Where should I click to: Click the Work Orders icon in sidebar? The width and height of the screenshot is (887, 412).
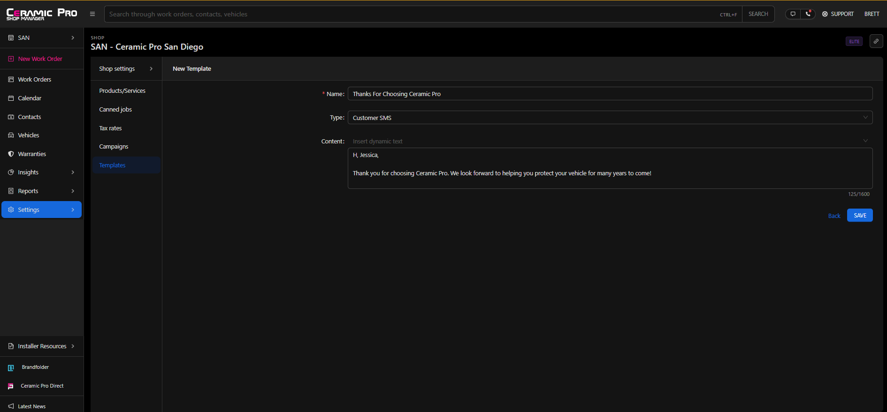pos(11,80)
